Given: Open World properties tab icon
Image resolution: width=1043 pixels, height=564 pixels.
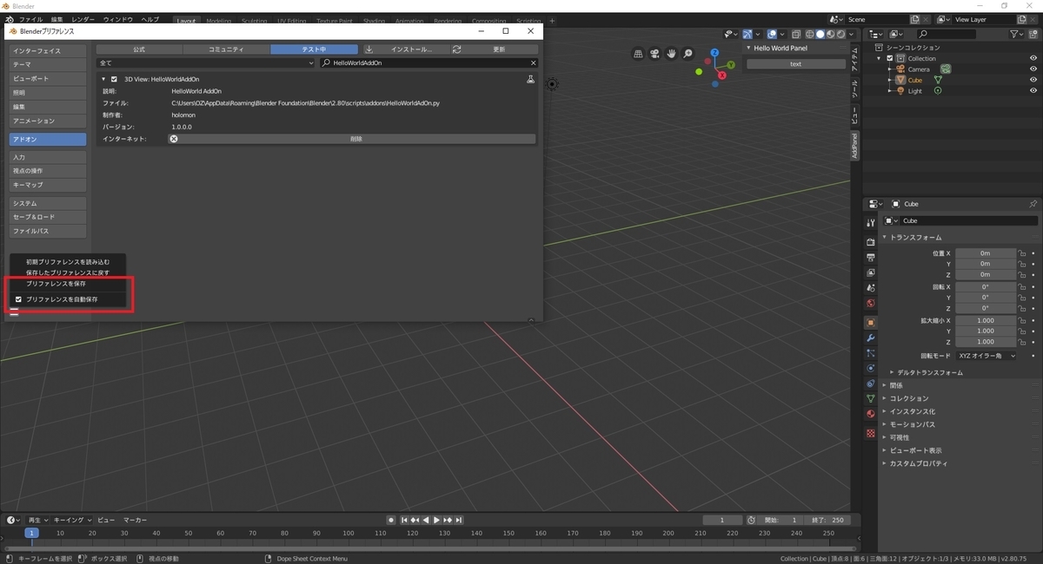Looking at the screenshot, I should (x=871, y=304).
